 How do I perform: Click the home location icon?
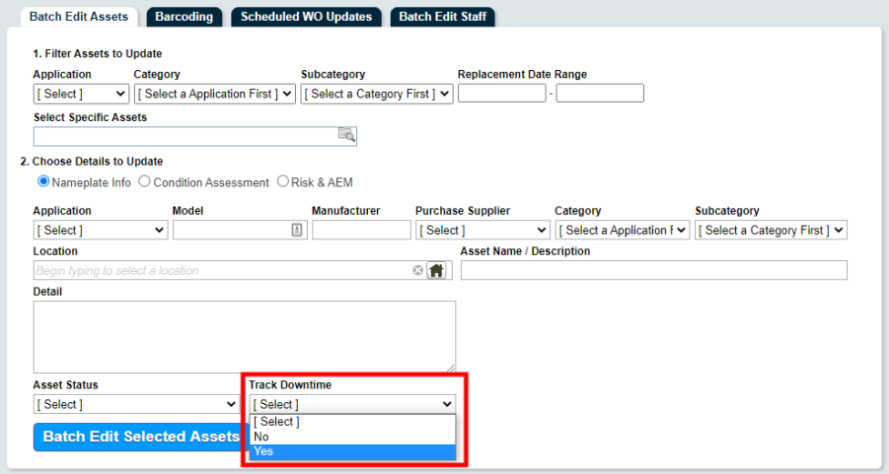click(436, 270)
